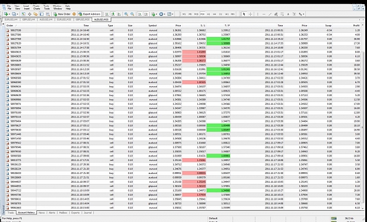This screenshot has height=222, width=367.
Task: Switch to the News terminal tab
Action: click(x=42, y=213)
